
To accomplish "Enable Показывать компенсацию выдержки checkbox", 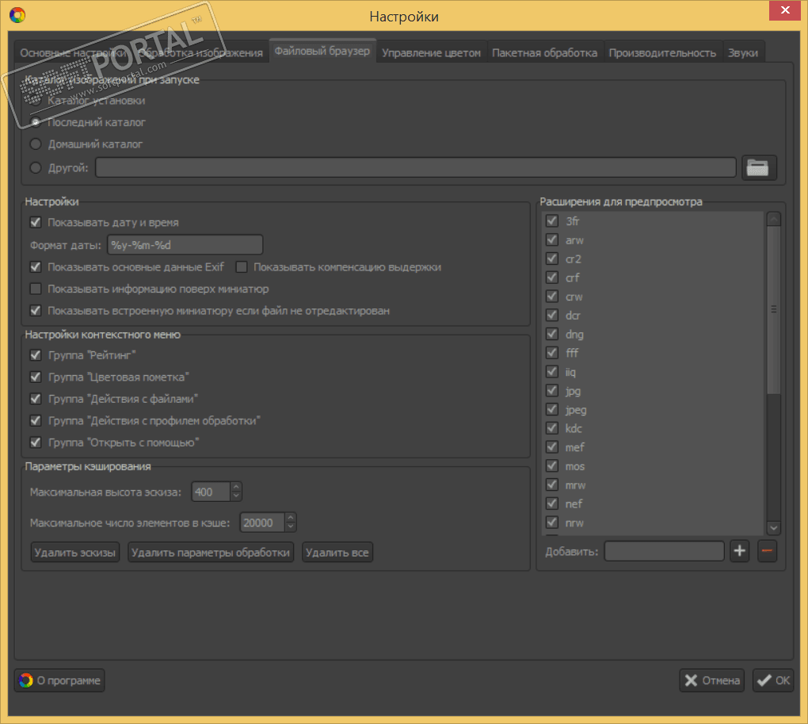I will pyautogui.click(x=241, y=266).
